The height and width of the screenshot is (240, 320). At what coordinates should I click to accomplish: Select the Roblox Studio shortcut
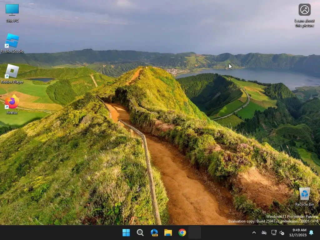pyautogui.click(x=12, y=43)
